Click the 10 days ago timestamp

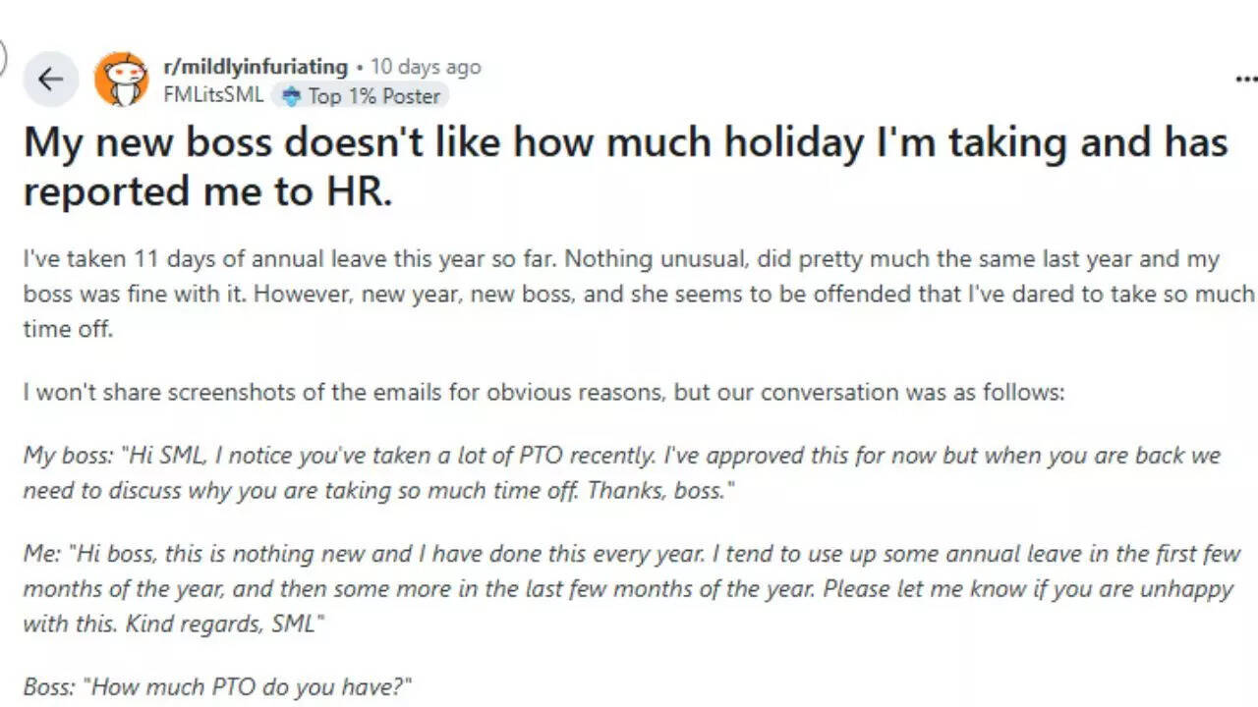click(x=425, y=68)
